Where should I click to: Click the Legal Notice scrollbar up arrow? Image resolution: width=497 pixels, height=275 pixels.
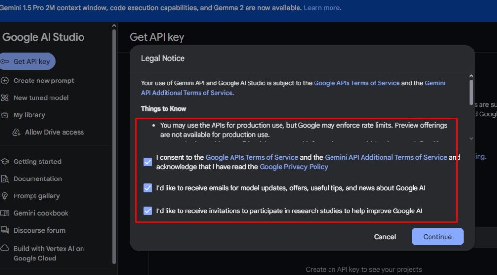[471, 76]
